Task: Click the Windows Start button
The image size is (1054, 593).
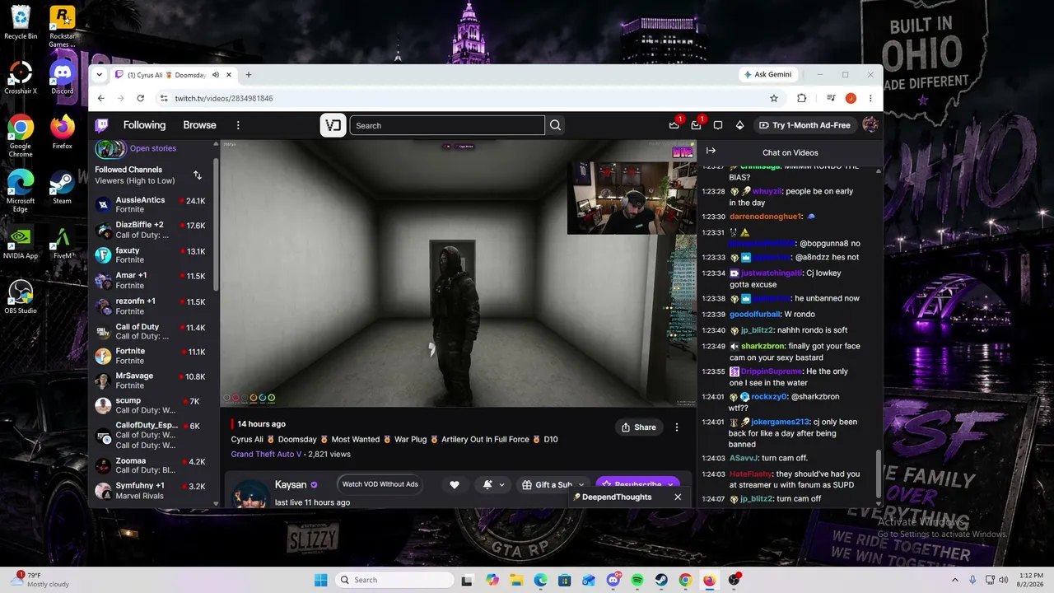Action: 321,580
